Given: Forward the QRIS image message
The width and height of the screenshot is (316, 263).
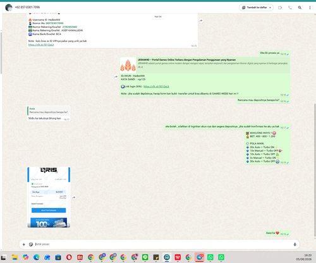Looking at the screenshot, I should pyautogui.click(x=74, y=197).
